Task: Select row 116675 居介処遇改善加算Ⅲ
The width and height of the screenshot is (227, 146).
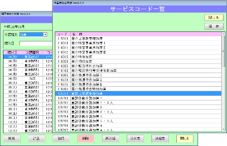Action: pos(138,84)
